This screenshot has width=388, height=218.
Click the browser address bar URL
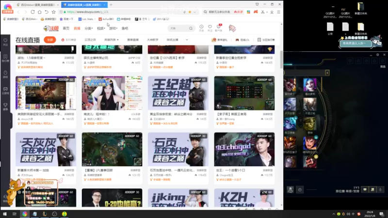[x=88, y=12]
